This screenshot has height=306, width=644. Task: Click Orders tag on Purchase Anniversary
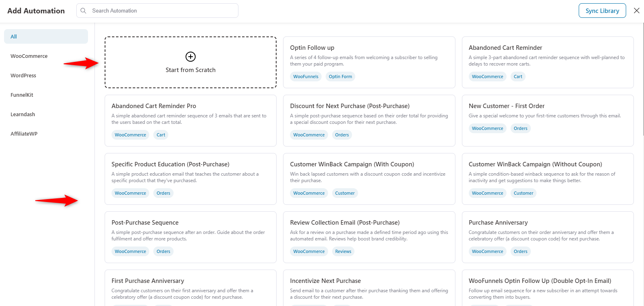pyautogui.click(x=520, y=251)
